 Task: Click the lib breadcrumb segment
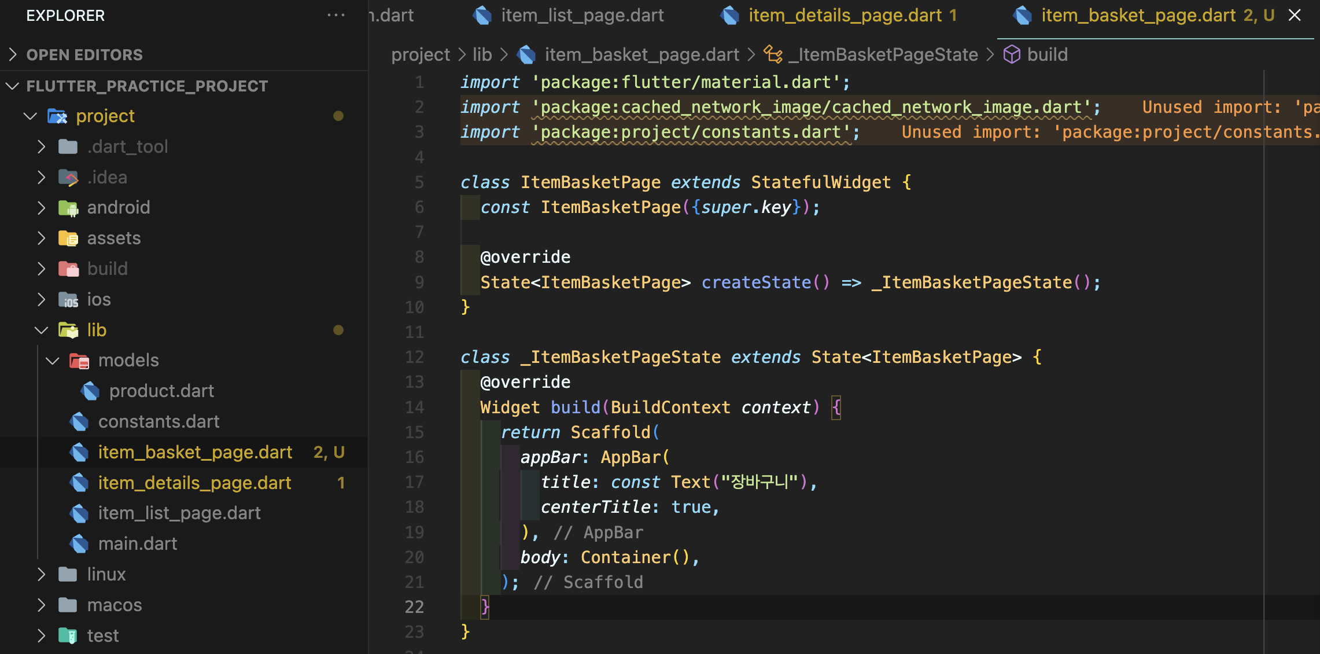click(x=482, y=54)
